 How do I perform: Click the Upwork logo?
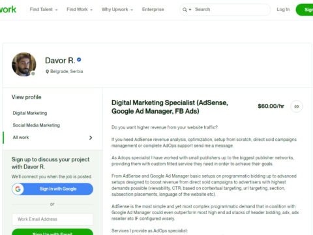click(x=8, y=9)
